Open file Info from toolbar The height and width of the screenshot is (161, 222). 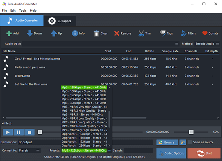point(75,33)
